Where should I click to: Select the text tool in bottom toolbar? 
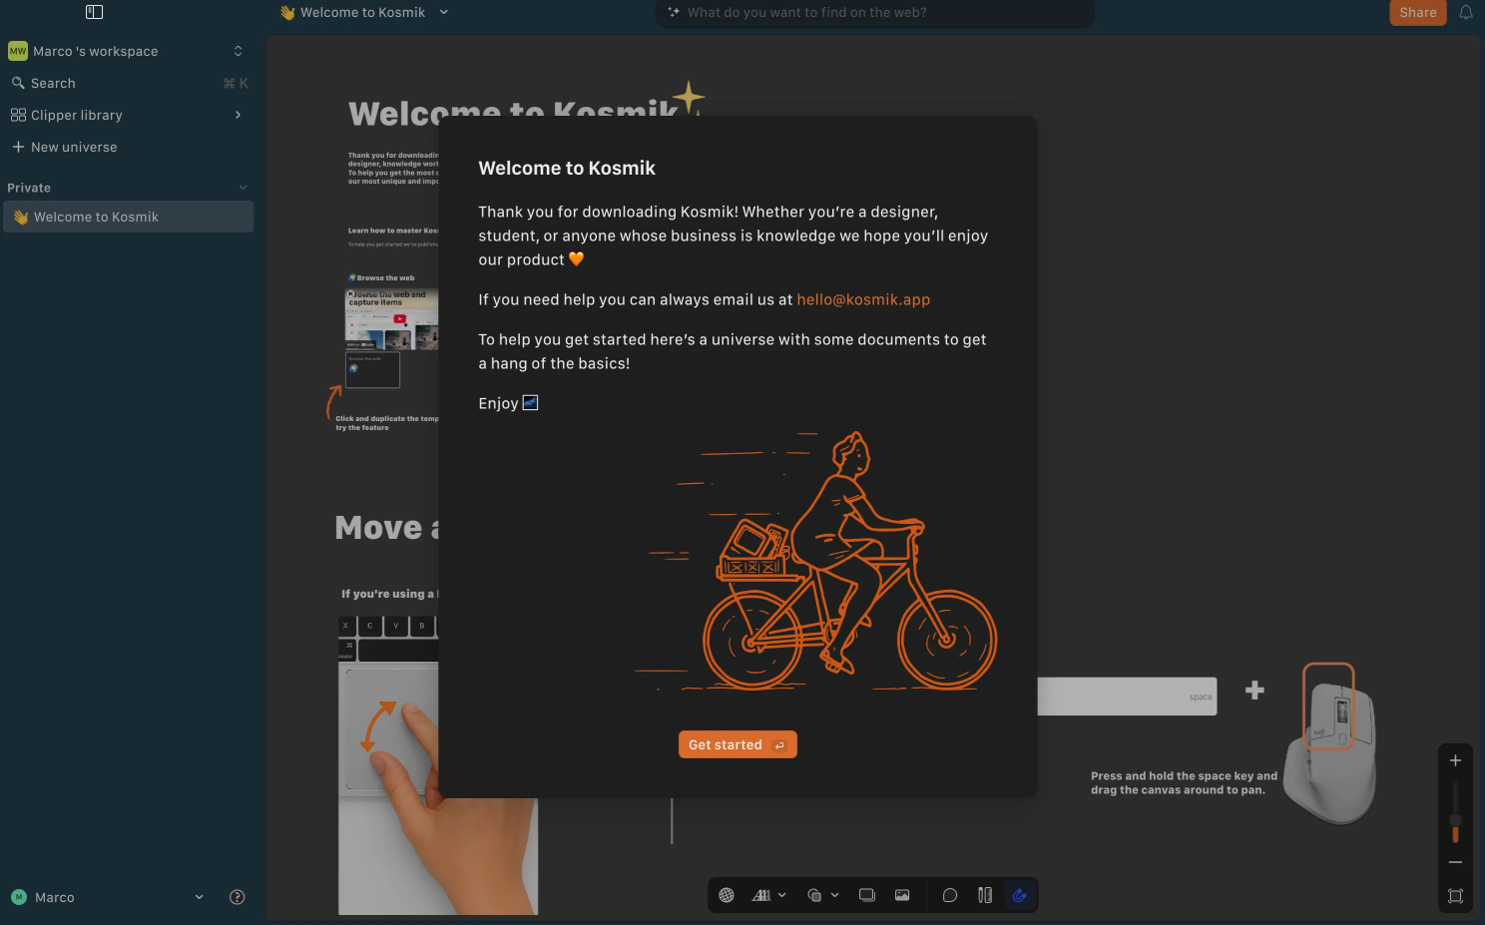click(x=761, y=895)
